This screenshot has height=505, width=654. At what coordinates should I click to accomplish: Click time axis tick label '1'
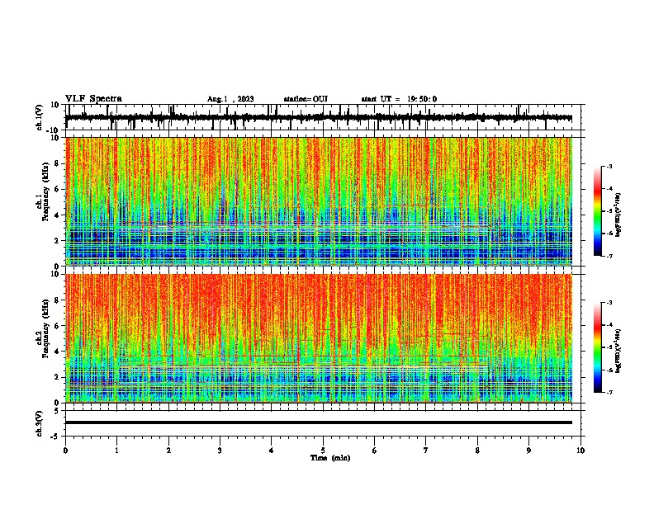point(116,451)
